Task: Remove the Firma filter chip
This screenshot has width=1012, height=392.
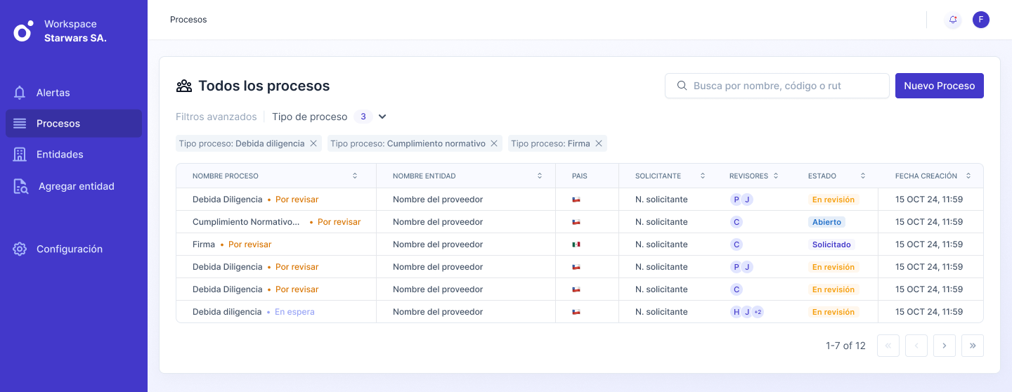Action: click(x=599, y=143)
